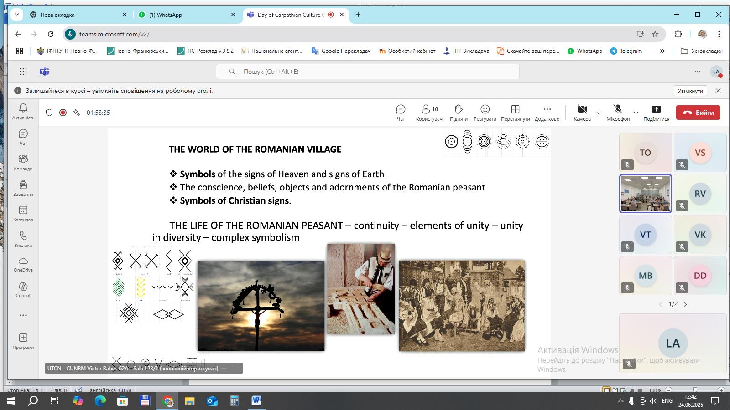Show hidden system tray icons
This screenshot has height=410, width=730.
[x=620, y=401]
